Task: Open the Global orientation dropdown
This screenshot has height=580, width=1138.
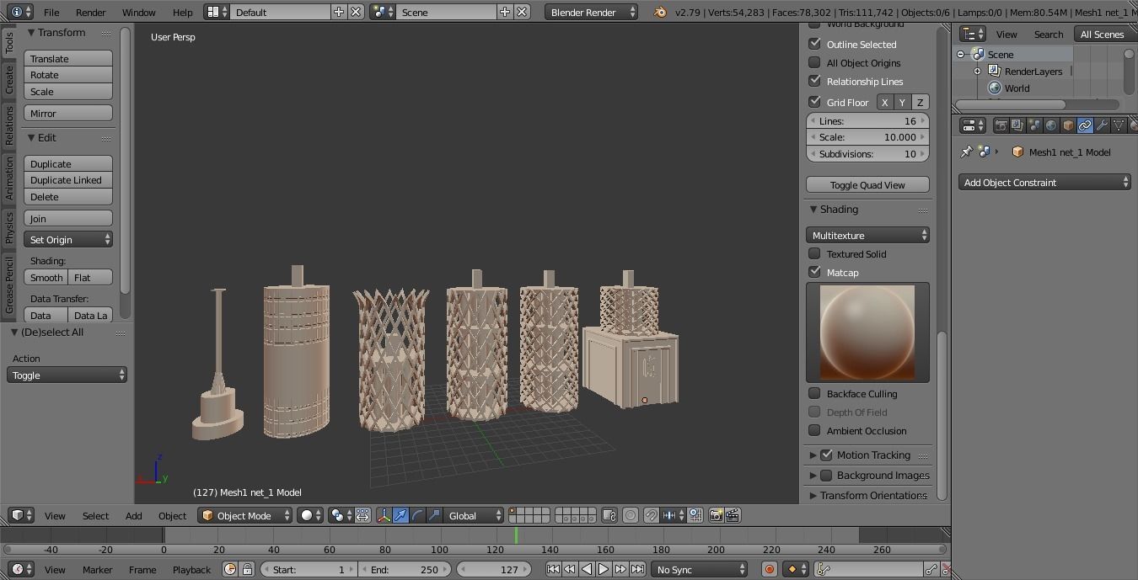Action: click(x=474, y=515)
